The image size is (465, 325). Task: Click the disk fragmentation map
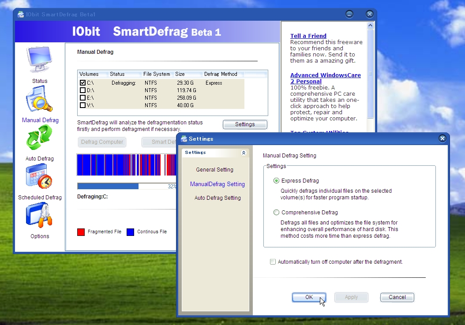pyautogui.click(x=127, y=165)
